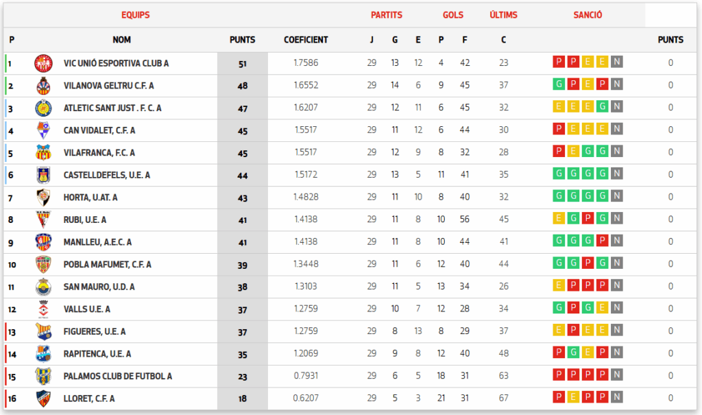Click the ÚLTIMS header label
This screenshot has height=415, width=702.
[x=503, y=15]
